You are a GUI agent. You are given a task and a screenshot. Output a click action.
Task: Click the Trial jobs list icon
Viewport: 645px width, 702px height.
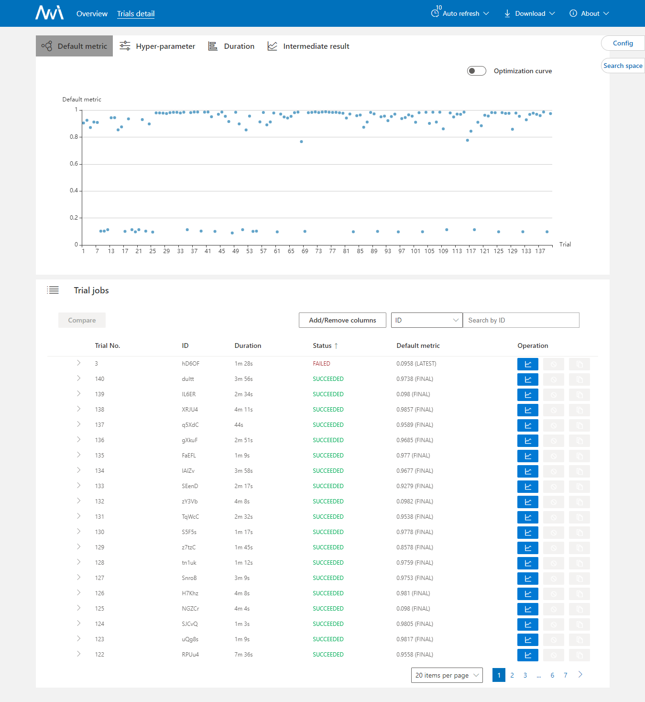click(53, 290)
